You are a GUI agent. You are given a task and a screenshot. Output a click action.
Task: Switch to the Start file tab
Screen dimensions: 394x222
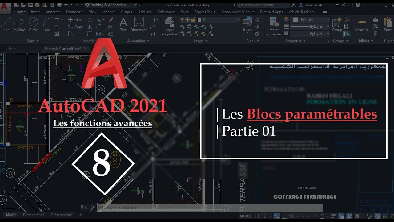tap(12, 49)
